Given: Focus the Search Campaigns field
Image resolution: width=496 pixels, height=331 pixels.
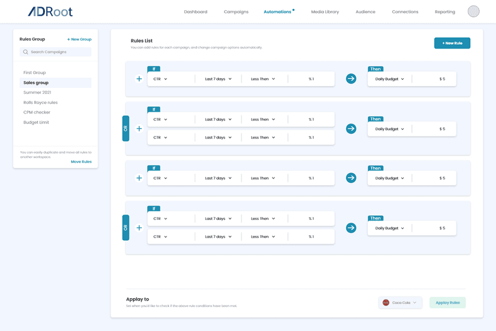Looking at the screenshot, I should [x=55, y=52].
